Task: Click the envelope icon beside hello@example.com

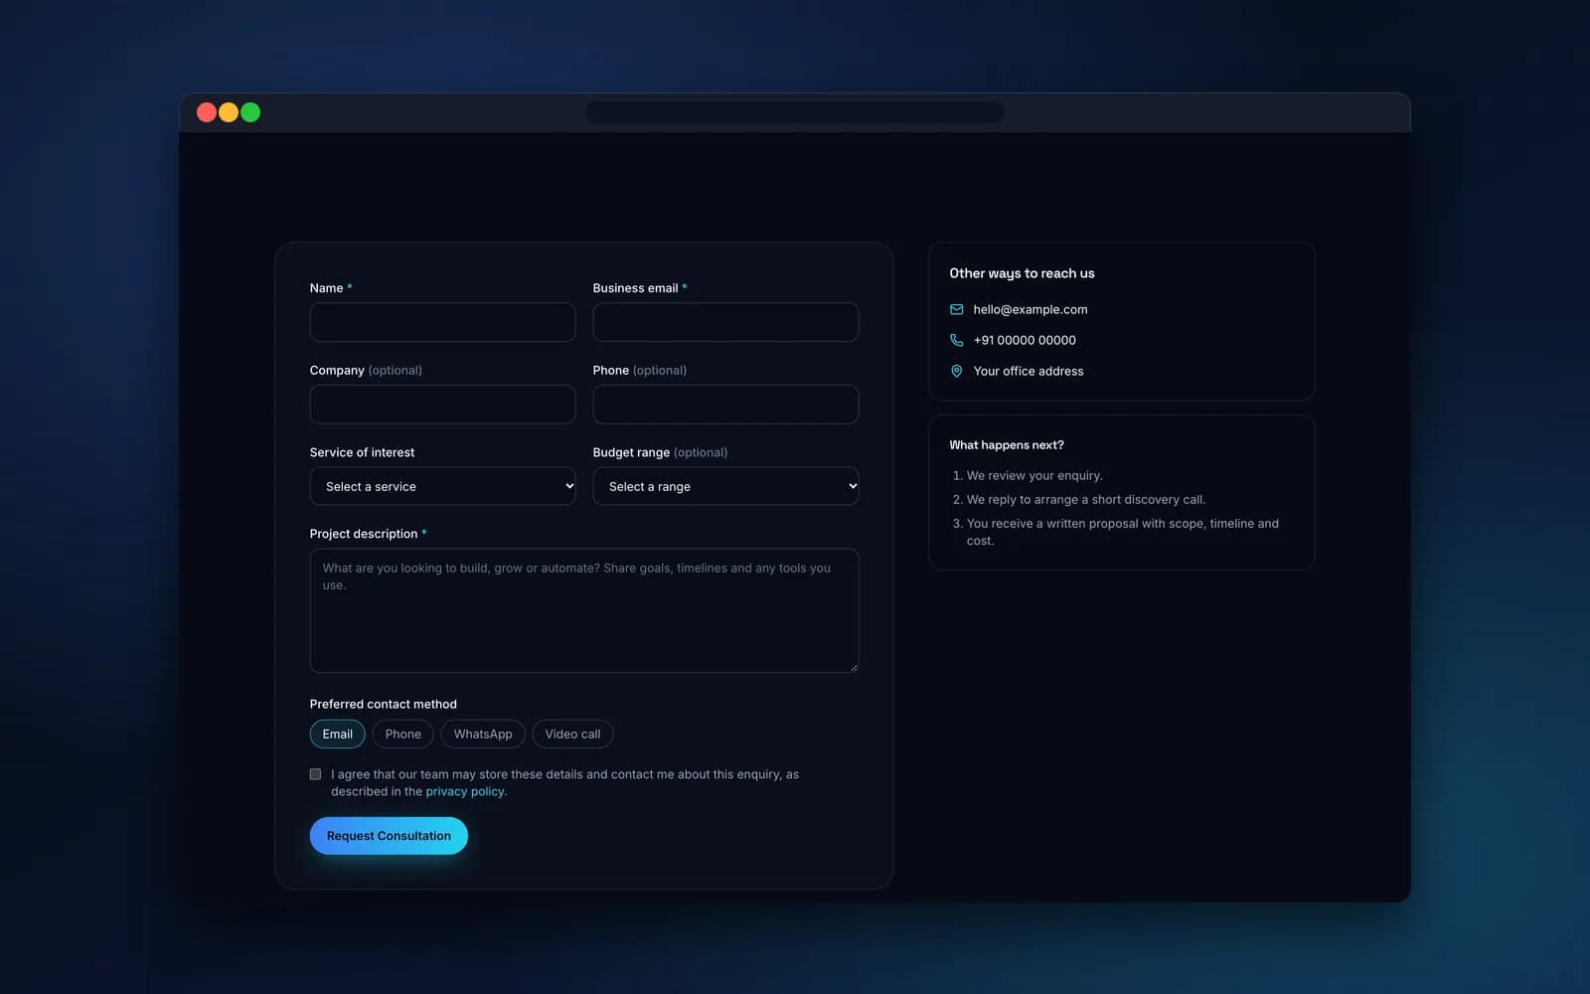Action: click(956, 309)
